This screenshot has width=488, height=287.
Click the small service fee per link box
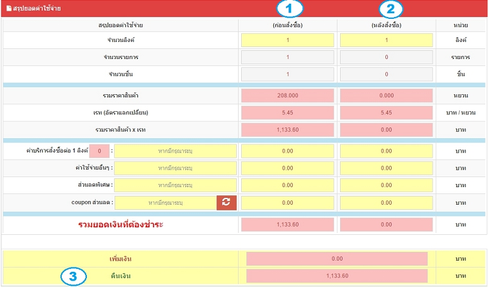[x=99, y=151]
